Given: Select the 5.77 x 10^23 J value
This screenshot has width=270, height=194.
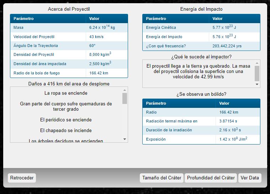Looking at the screenshot, I should point(234,27).
